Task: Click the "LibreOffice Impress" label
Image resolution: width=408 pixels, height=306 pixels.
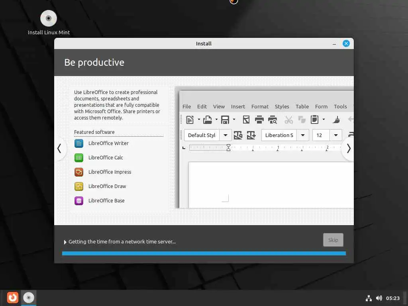Action: (110, 172)
